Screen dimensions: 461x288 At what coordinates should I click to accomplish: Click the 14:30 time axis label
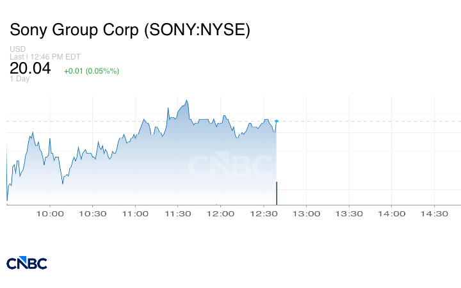click(435, 214)
